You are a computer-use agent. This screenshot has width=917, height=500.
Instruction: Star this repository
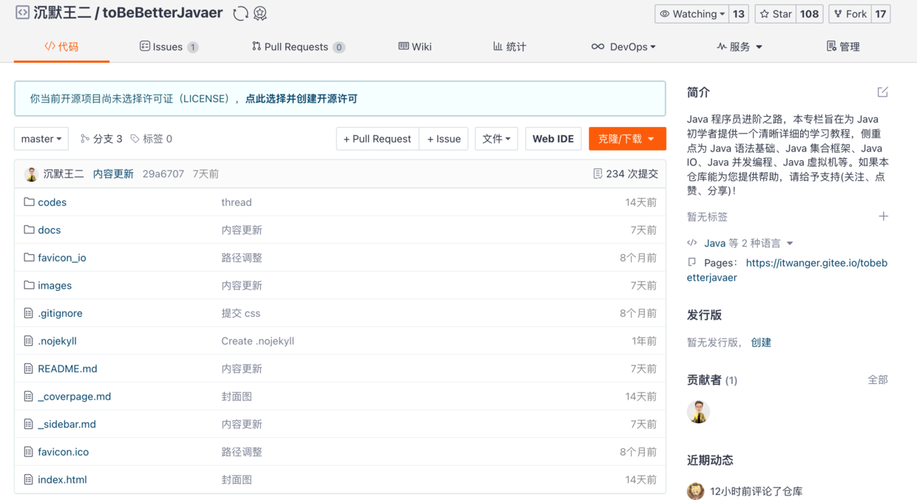pos(776,14)
